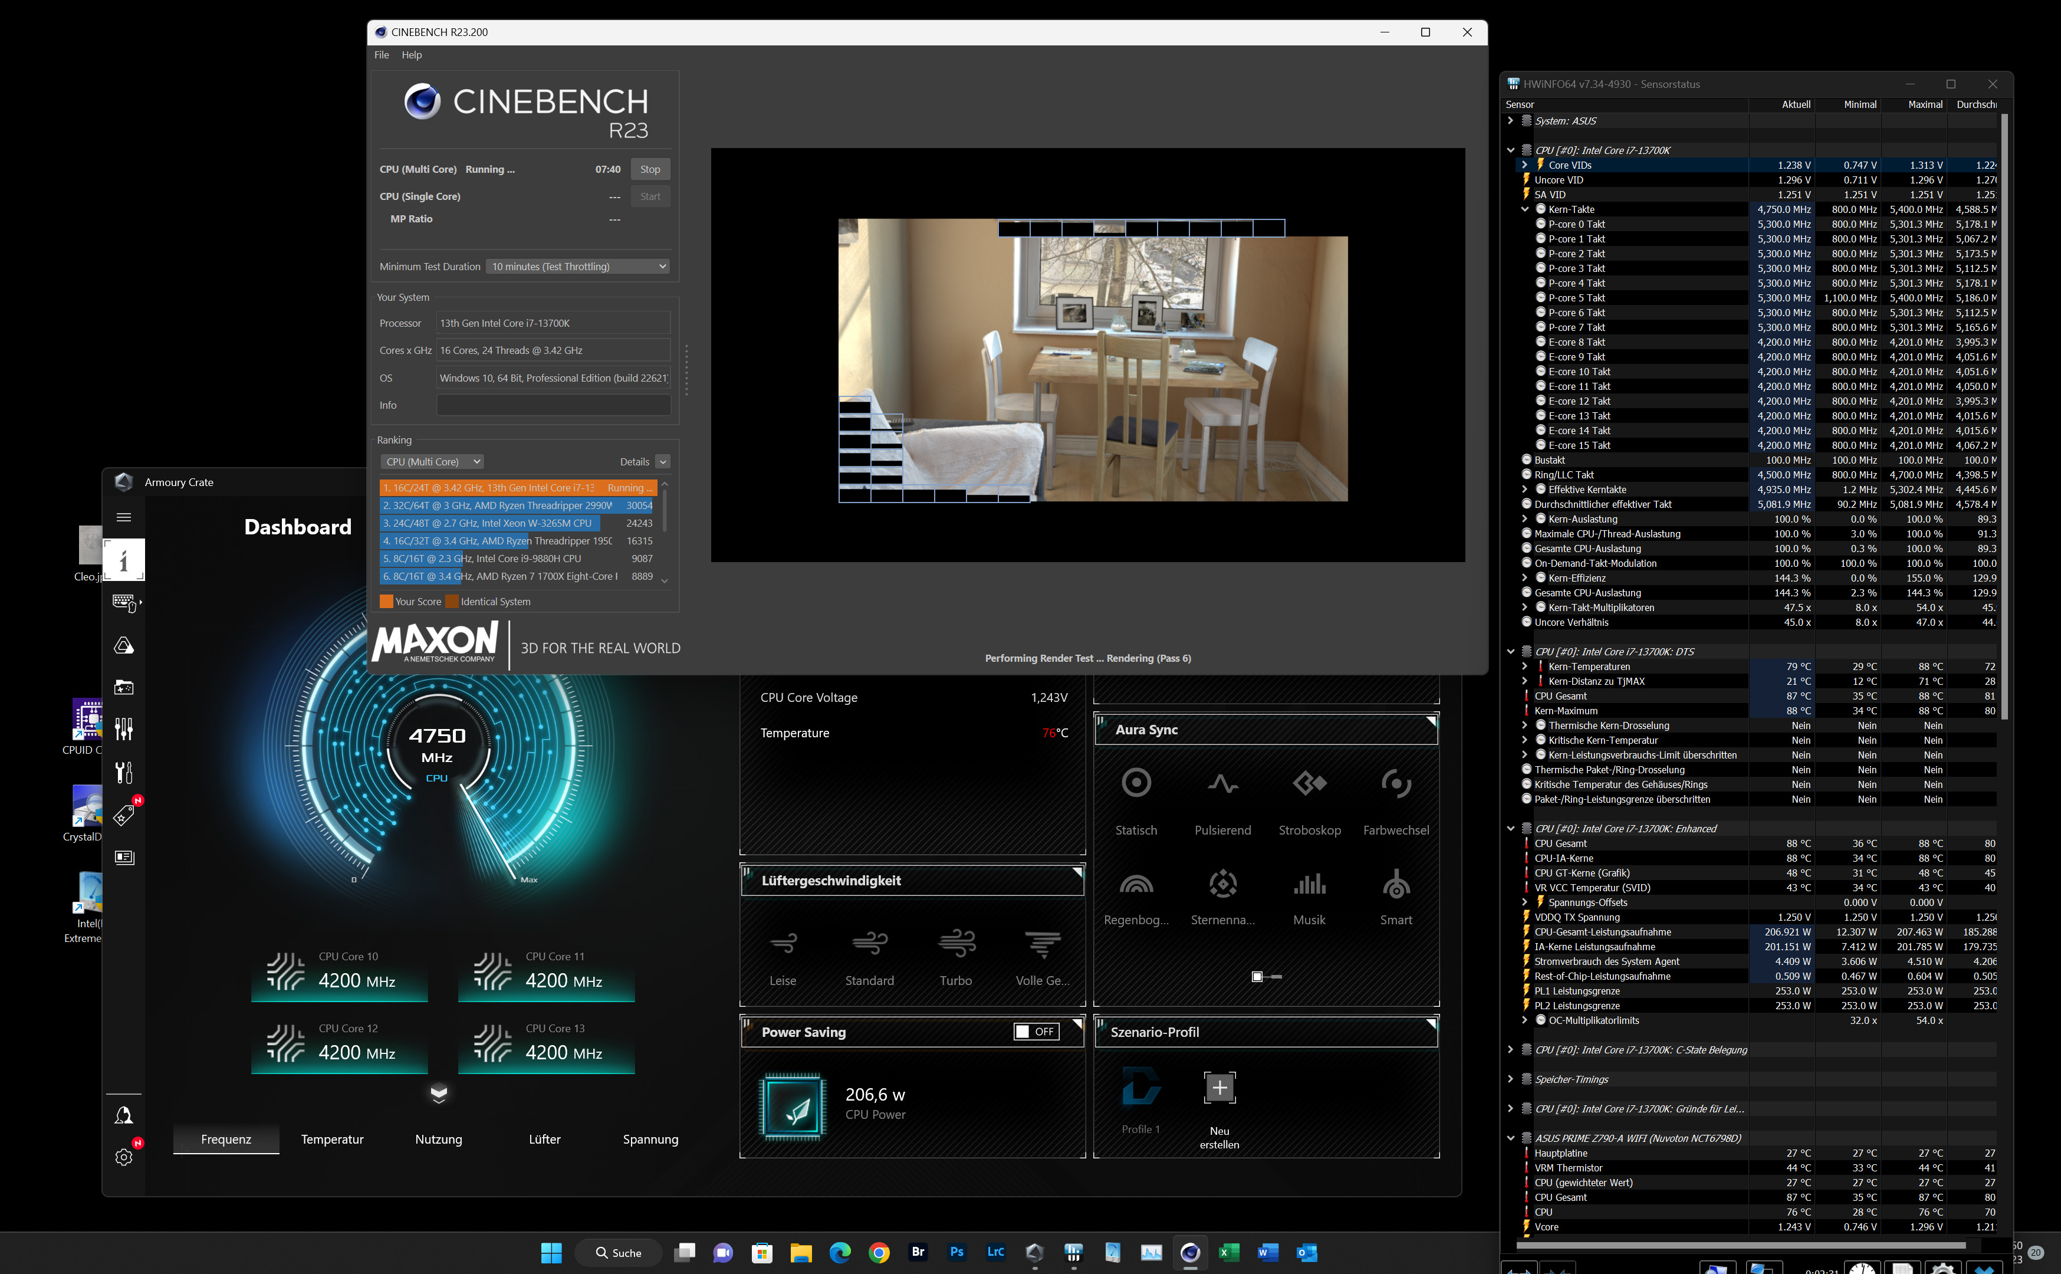This screenshot has height=1274, width=2061.
Task: Open the Cinebench File menu
Action: click(x=382, y=55)
